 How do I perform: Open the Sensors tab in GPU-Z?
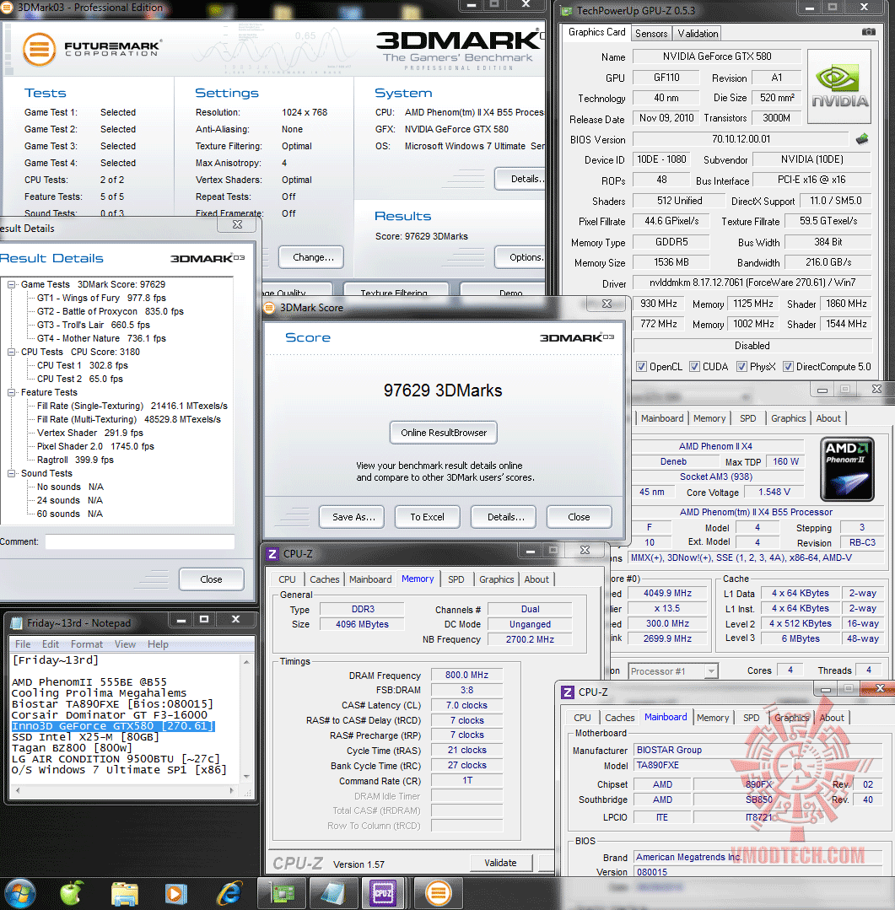click(651, 34)
